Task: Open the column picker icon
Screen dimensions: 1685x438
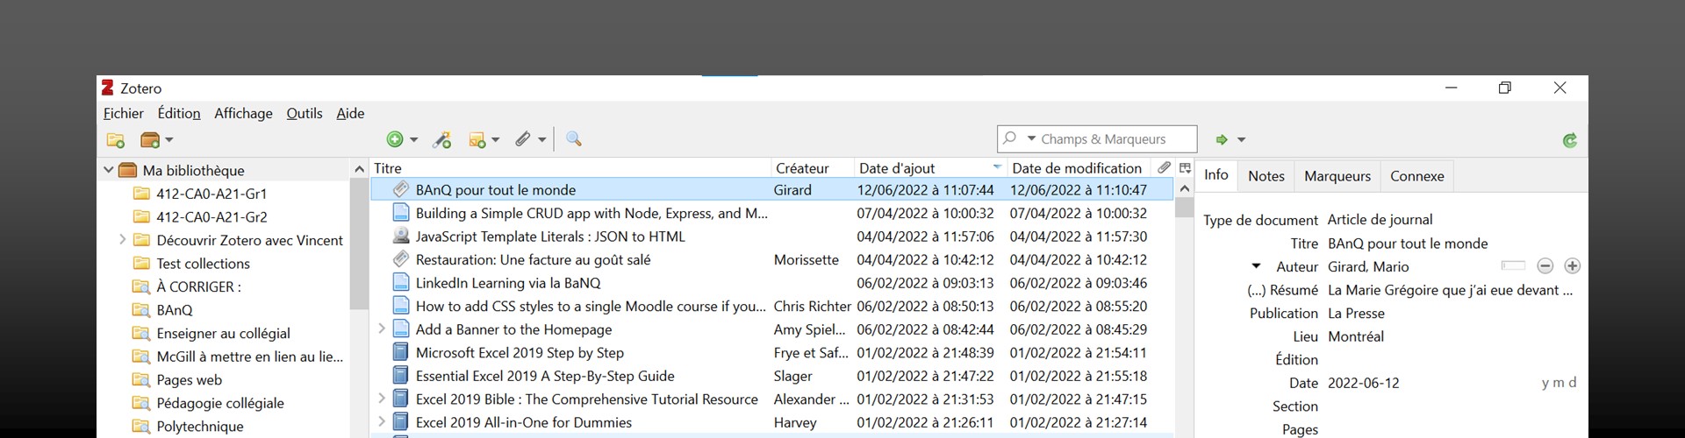Action: (x=1185, y=167)
